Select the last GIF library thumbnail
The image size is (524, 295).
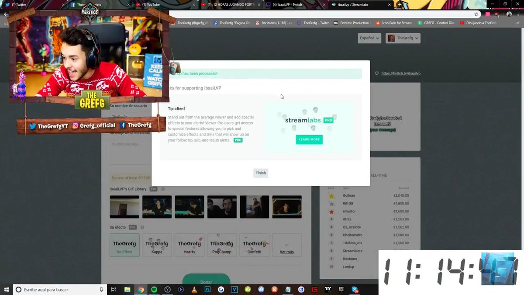pos(287,207)
